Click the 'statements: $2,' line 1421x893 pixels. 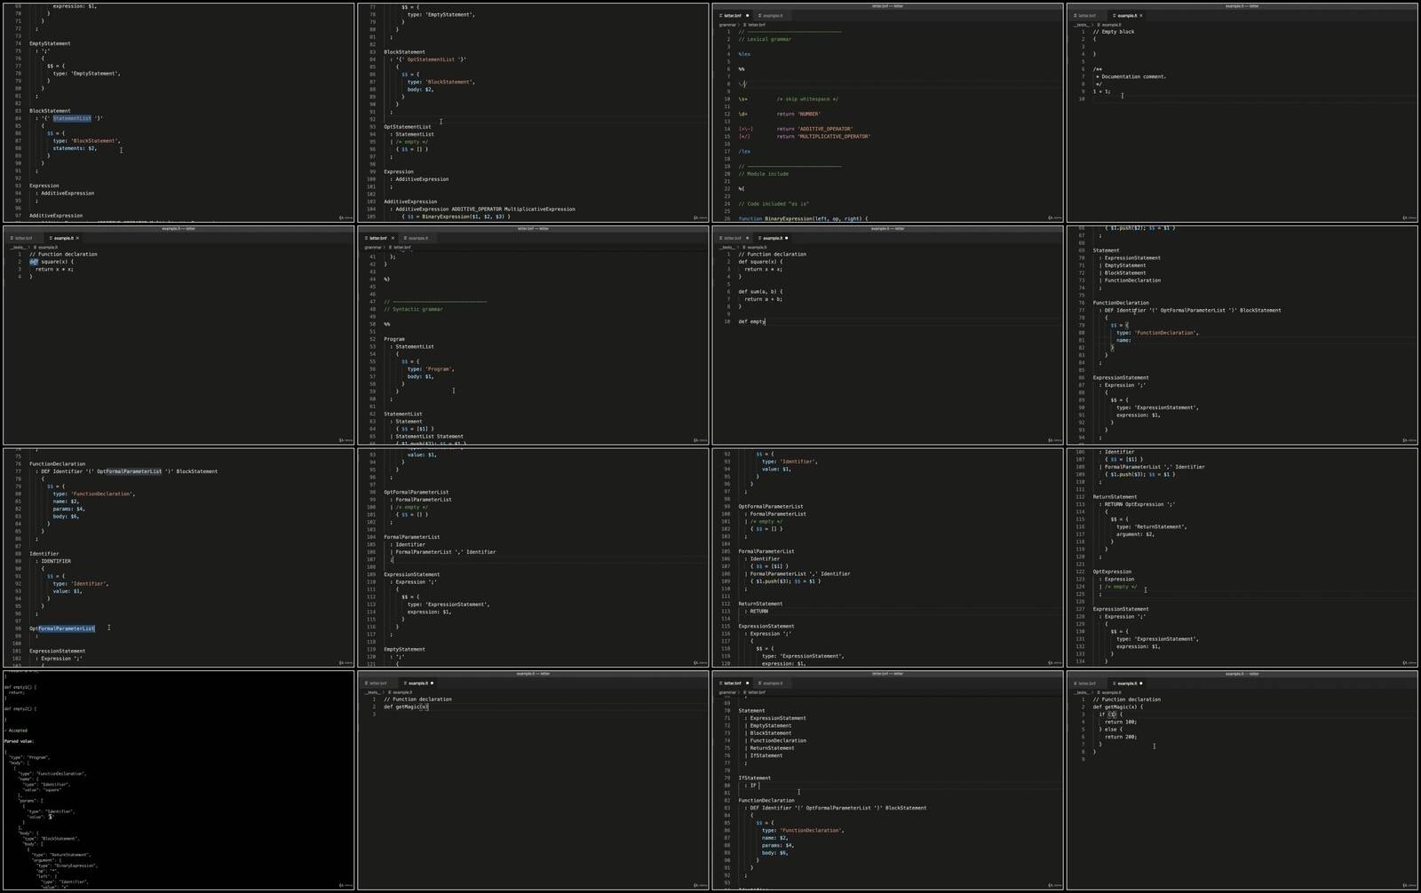coord(75,148)
